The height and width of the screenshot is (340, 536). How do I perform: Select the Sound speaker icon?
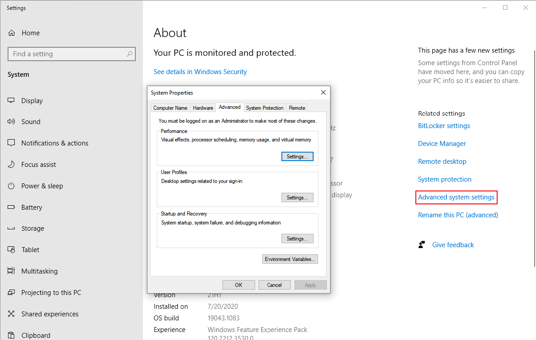coord(12,122)
